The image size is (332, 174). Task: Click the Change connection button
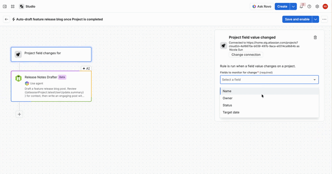pyautogui.click(x=246, y=55)
